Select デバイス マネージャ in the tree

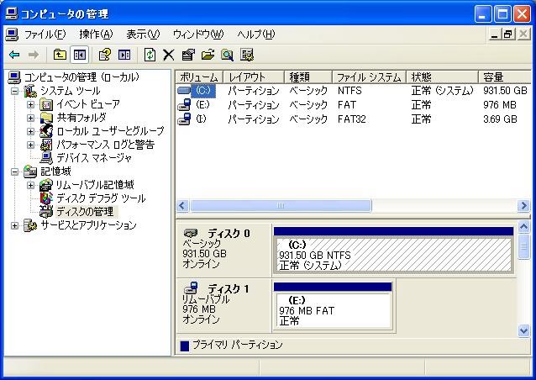(x=93, y=158)
